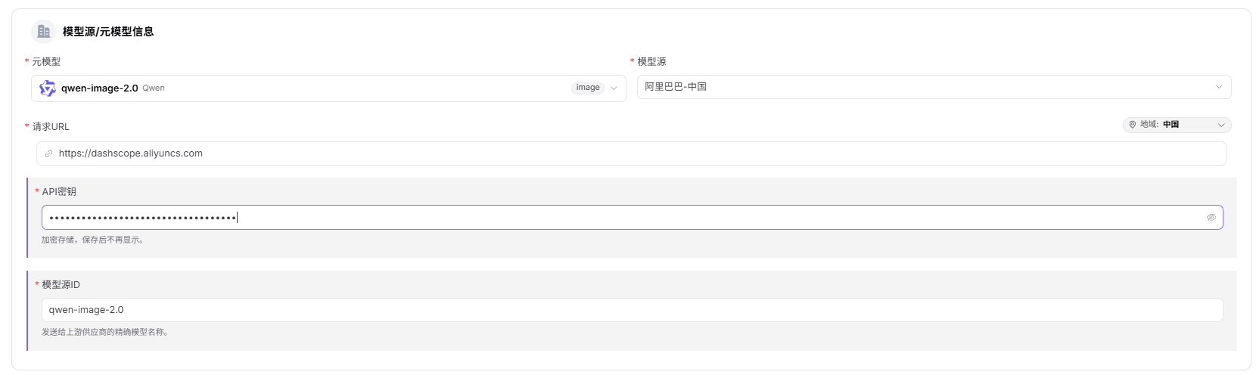Image resolution: width=1256 pixels, height=375 pixels.
Task: Click the API密钥 password input field
Action: (x=632, y=218)
